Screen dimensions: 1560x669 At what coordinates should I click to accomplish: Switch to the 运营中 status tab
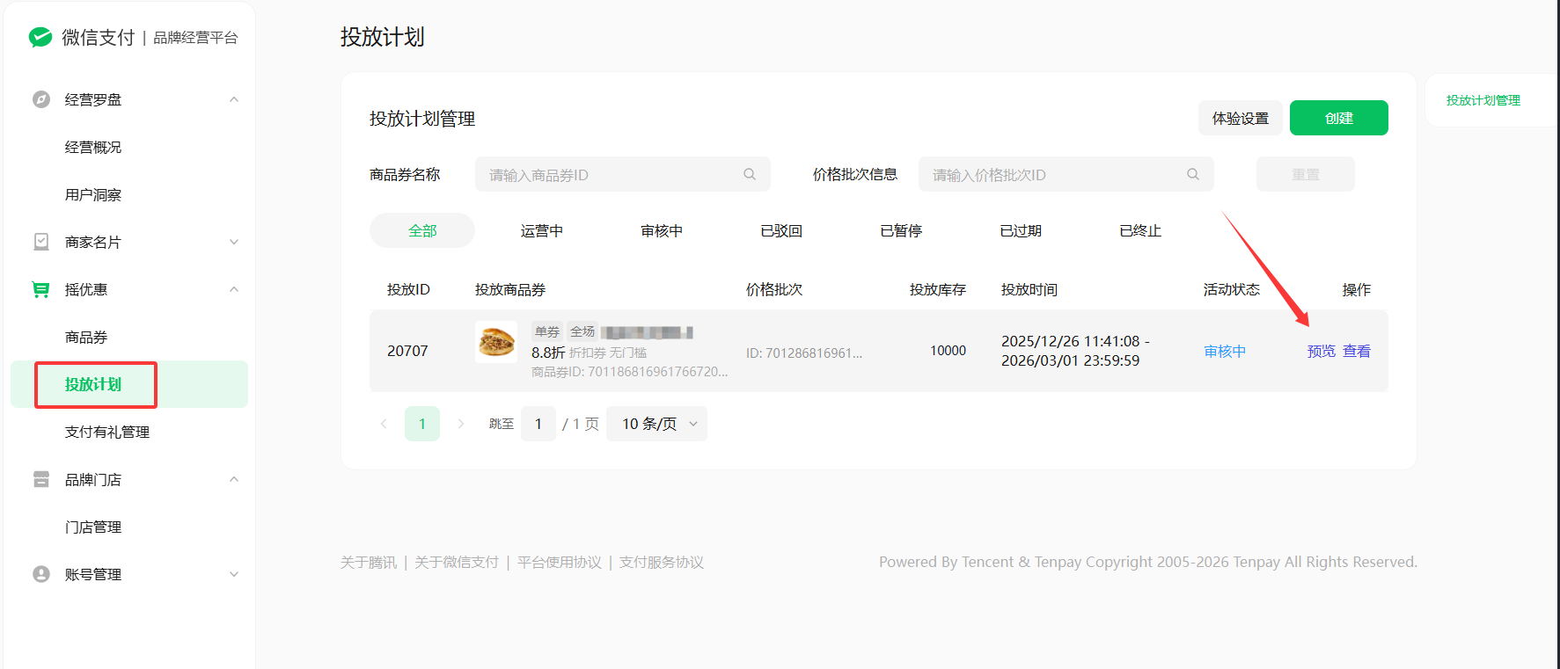pos(541,230)
